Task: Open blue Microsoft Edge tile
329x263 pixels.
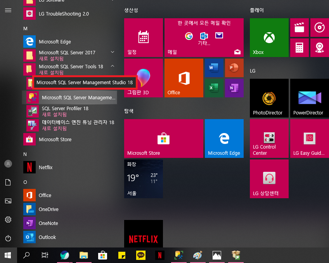Action: click(224, 138)
